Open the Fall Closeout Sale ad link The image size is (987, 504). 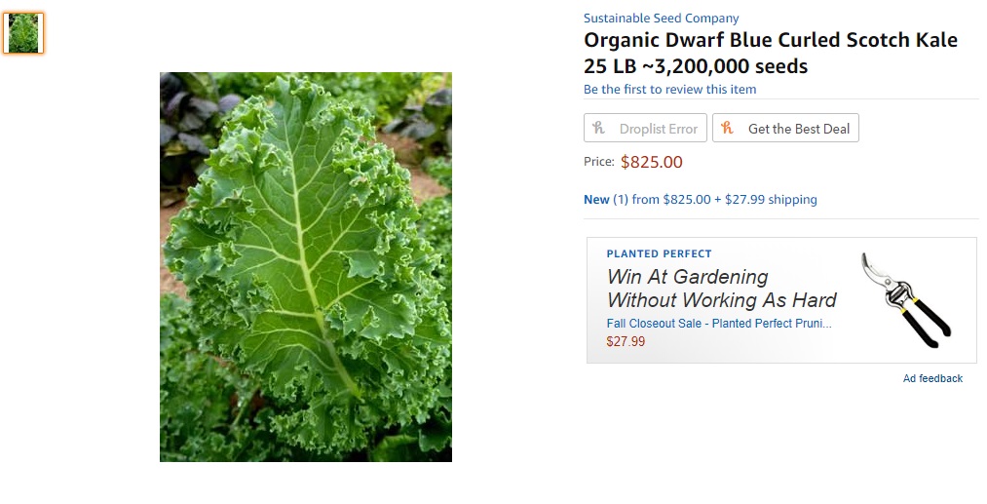(x=719, y=324)
